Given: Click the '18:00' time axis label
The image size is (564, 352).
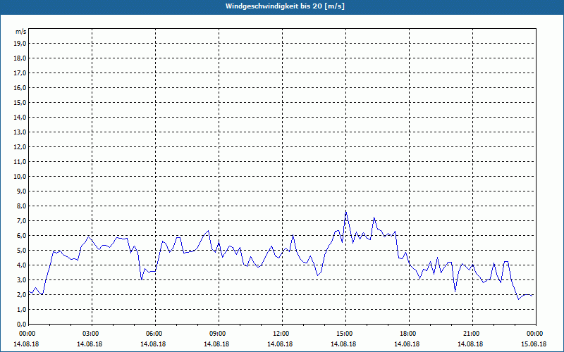Looking at the screenshot, I should pyautogui.click(x=409, y=334).
